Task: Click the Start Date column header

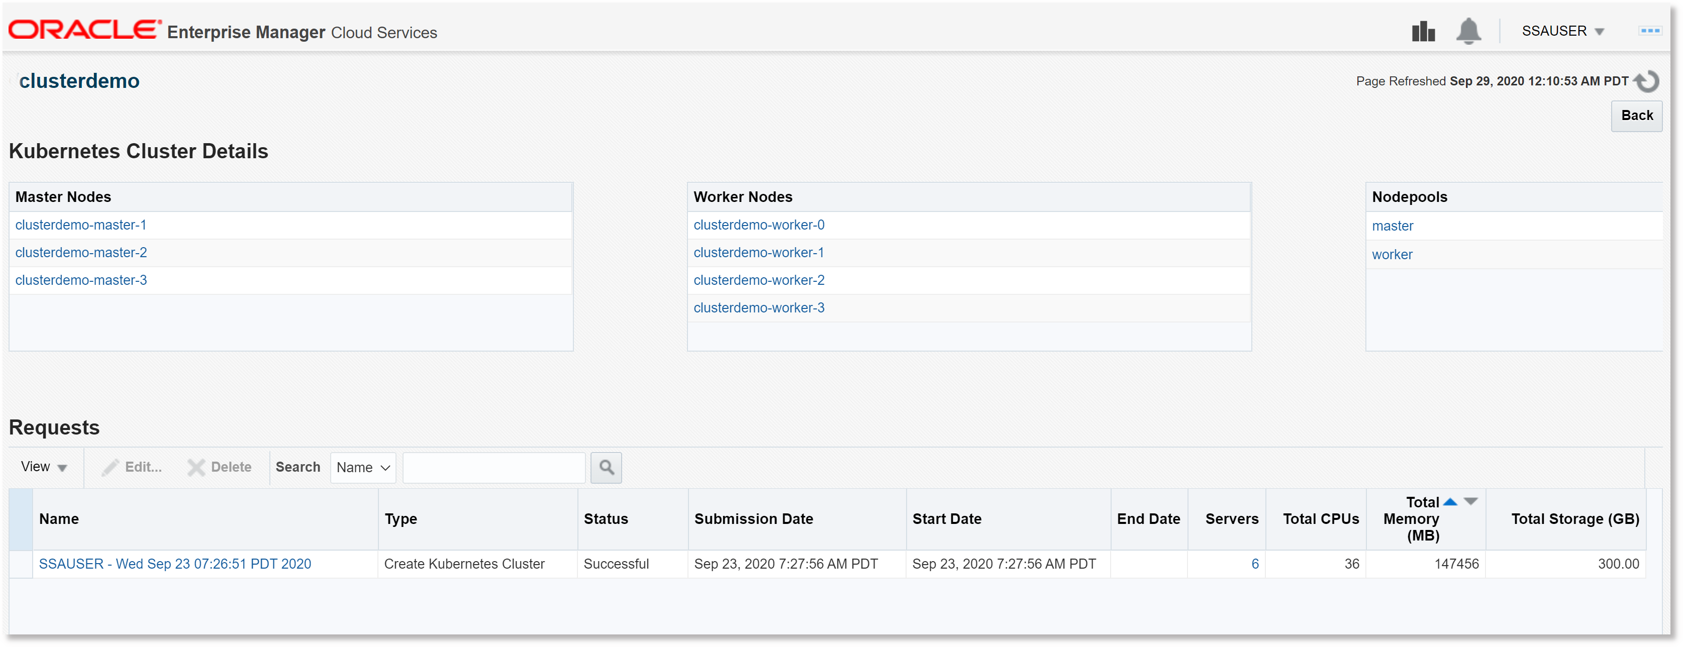Action: click(x=1008, y=519)
